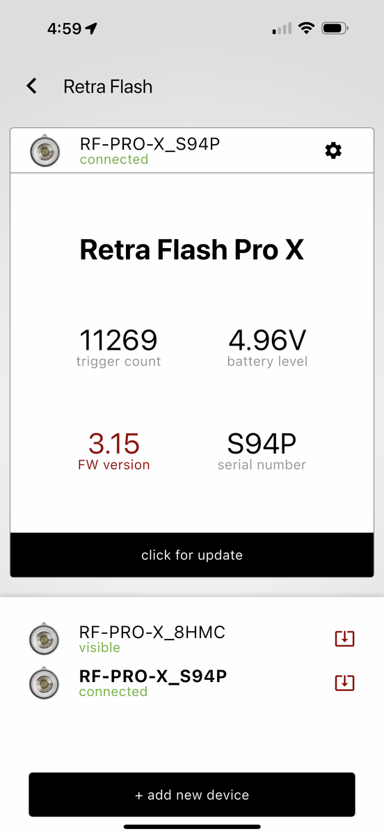Tap the back arrow beside Retra Flash

coord(31,86)
